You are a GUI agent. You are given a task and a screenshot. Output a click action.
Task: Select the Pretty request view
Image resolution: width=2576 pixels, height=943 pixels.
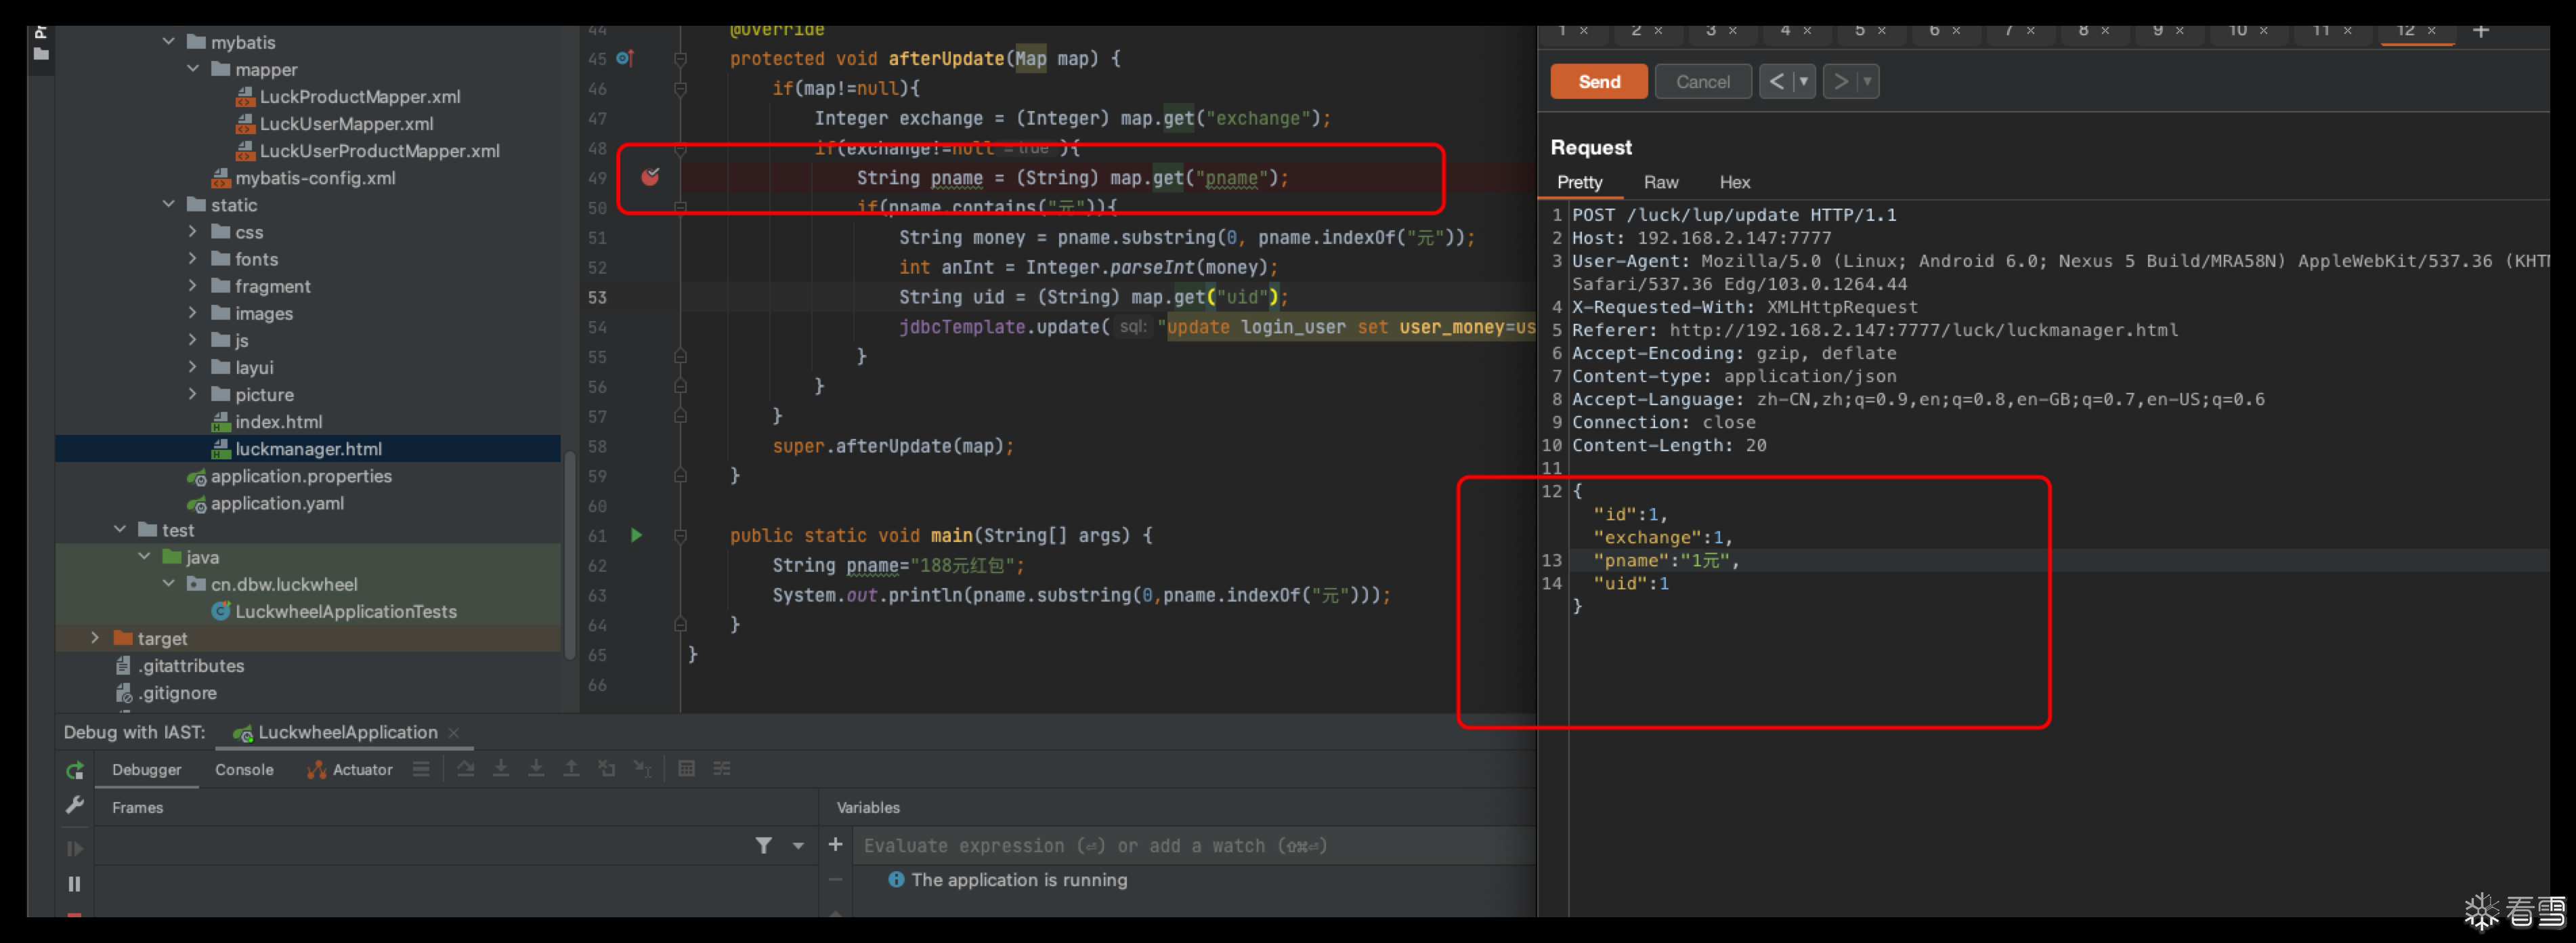[1580, 182]
